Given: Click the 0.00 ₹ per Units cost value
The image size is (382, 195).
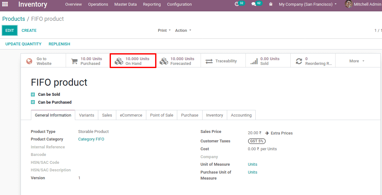Looking at the screenshot, I should click(x=262, y=149).
